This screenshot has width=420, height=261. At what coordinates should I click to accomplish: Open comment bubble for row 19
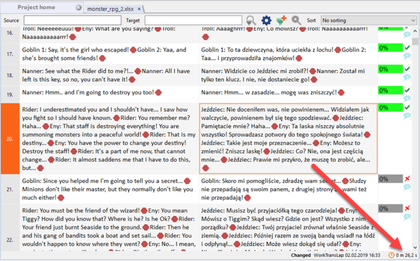tap(407, 98)
